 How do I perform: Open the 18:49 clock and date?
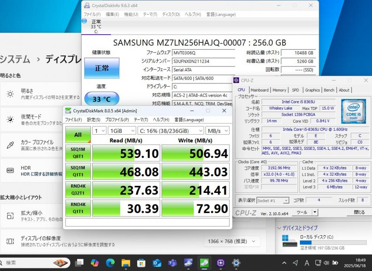coord(355,263)
